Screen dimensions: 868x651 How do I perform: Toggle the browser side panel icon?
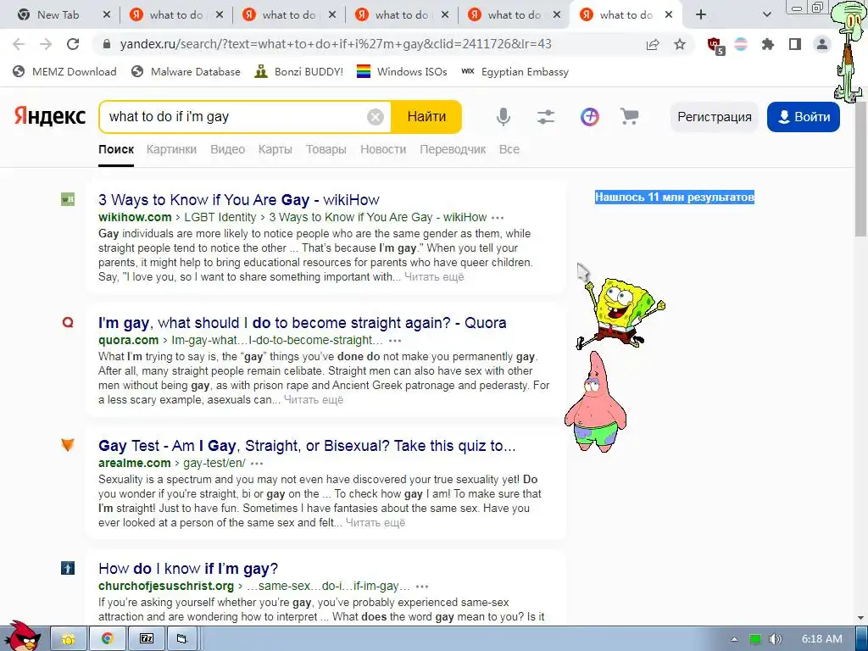pyautogui.click(x=795, y=44)
